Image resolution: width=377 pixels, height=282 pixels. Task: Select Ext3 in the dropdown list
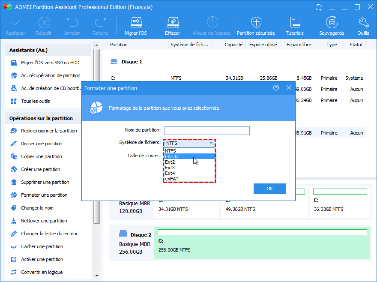[x=189, y=168]
